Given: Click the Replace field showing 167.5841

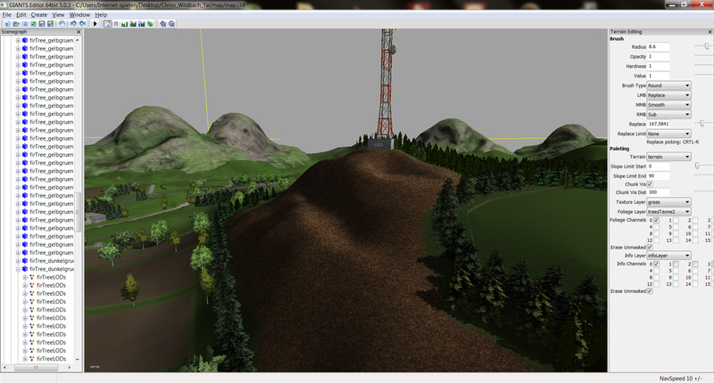Looking at the screenshot, I should click(x=658, y=124).
